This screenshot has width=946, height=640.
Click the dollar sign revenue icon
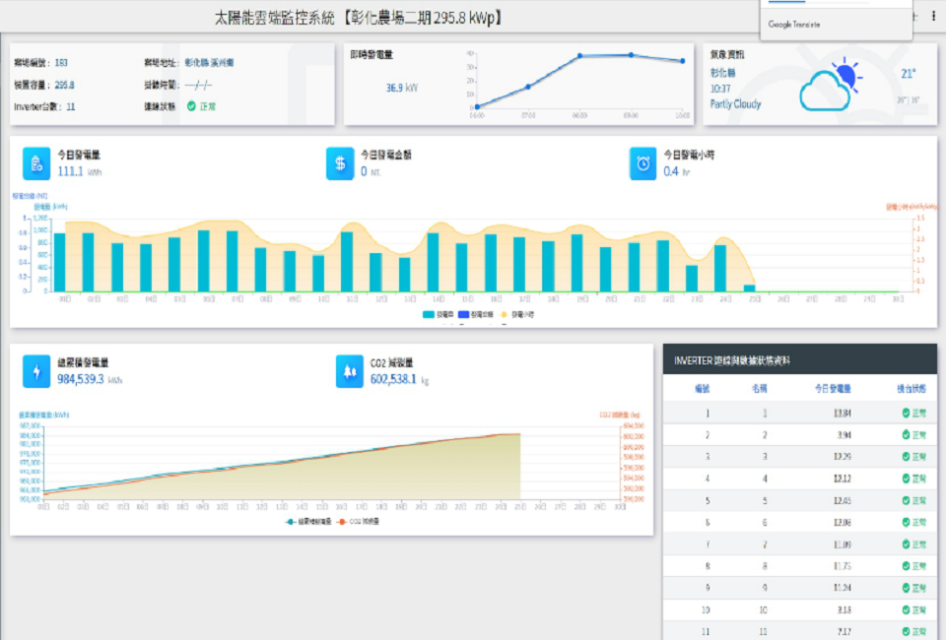pyautogui.click(x=340, y=163)
